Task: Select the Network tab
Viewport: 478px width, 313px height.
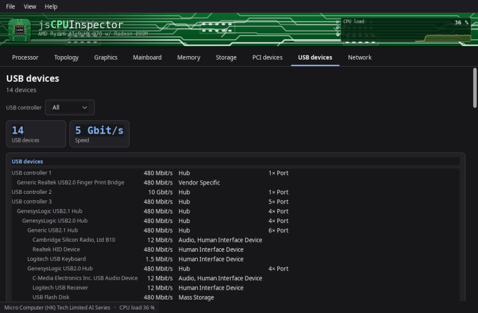Action: click(360, 57)
